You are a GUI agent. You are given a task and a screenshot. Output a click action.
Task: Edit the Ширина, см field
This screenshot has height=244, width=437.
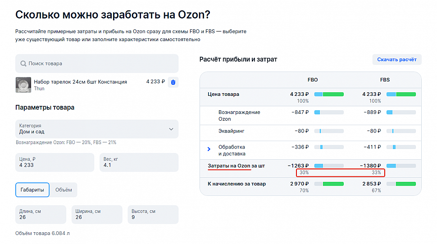point(97,214)
